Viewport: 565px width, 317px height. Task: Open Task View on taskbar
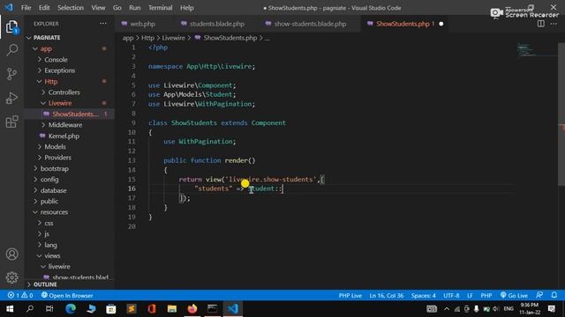[x=49, y=309]
